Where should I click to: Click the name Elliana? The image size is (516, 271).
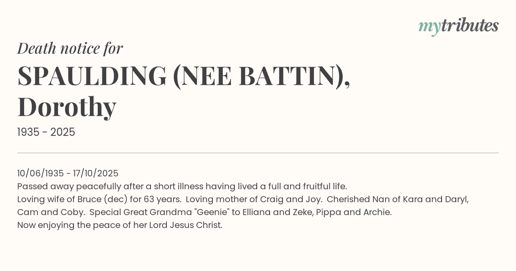pos(264,212)
